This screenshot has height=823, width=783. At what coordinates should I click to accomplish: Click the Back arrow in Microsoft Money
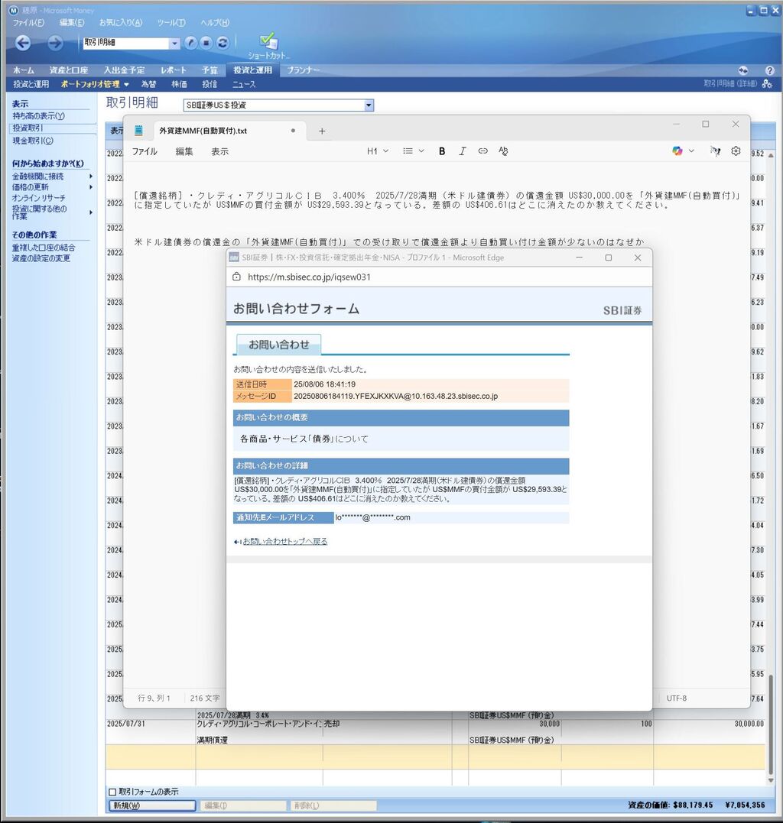pyautogui.click(x=23, y=43)
